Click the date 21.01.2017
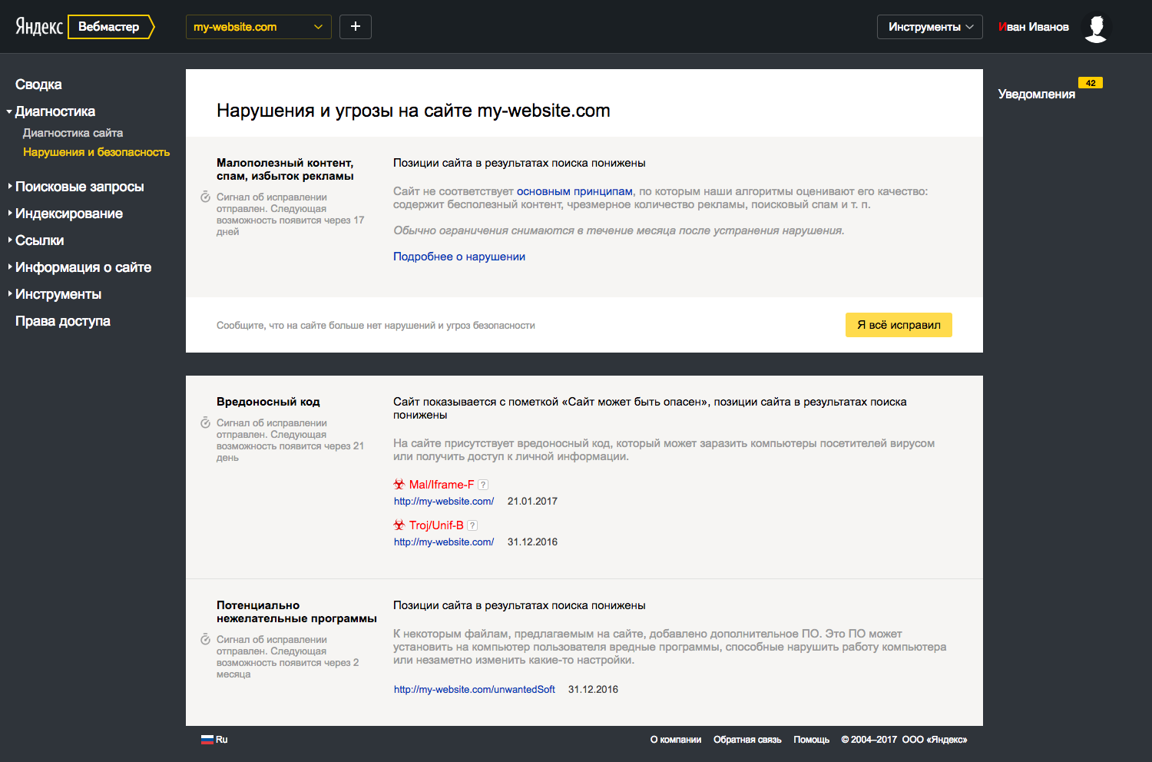The image size is (1152, 762). (x=532, y=502)
